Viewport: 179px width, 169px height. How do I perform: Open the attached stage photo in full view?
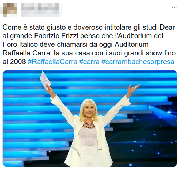click(90, 118)
